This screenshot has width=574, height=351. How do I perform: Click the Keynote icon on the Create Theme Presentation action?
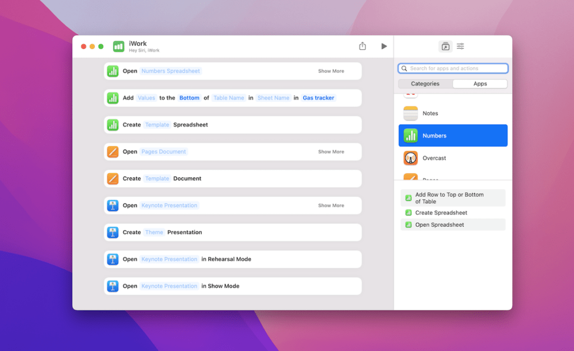(x=113, y=232)
